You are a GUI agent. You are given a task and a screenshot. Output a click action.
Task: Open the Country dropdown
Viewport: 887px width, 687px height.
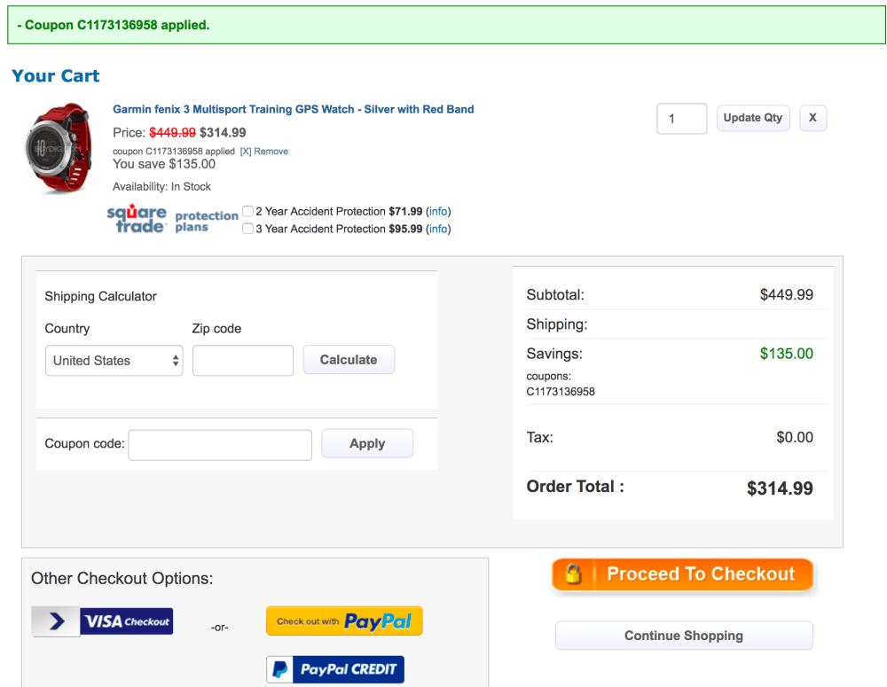click(114, 361)
